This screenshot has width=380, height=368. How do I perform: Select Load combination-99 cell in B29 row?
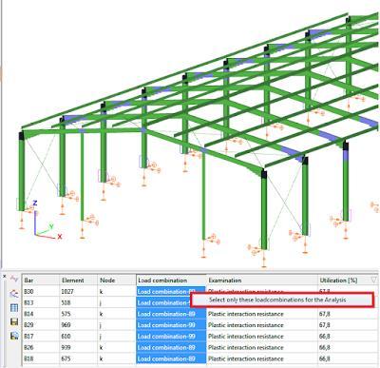(x=171, y=325)
